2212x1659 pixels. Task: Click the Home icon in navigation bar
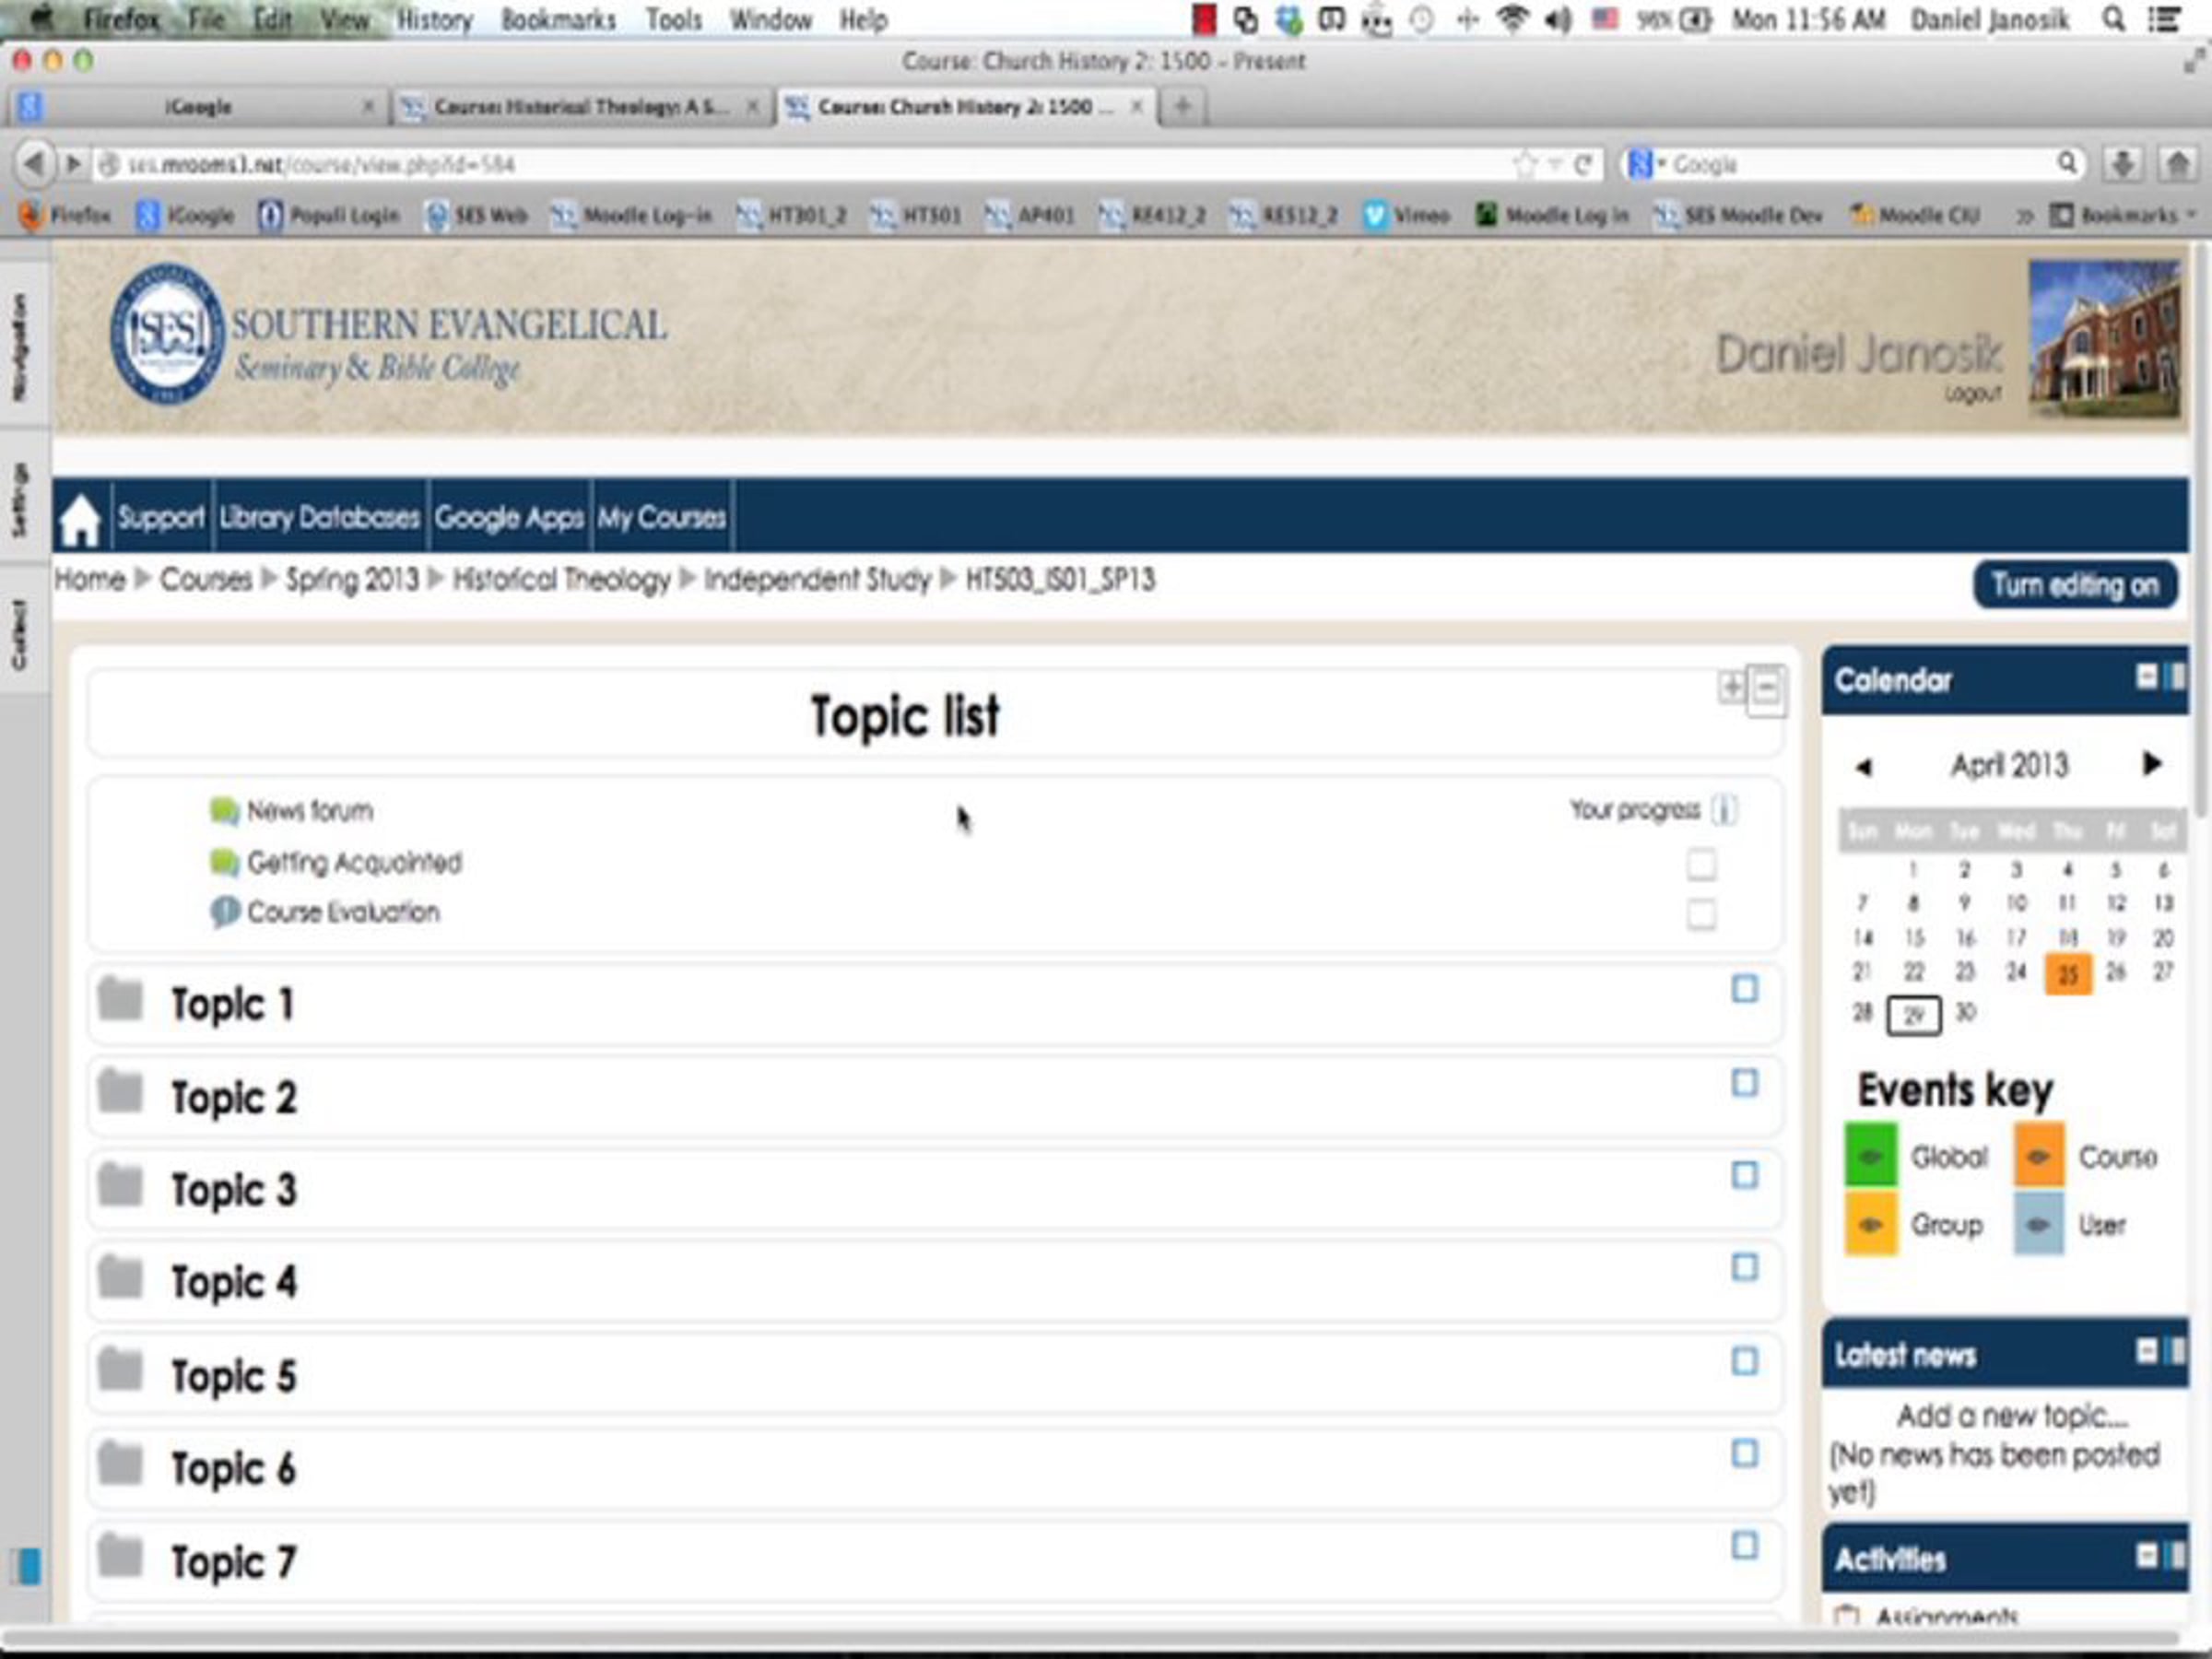(79, 520)
